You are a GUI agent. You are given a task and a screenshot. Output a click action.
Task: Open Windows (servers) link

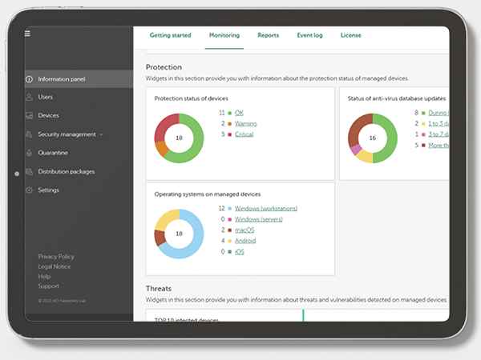tap(259, 219)
